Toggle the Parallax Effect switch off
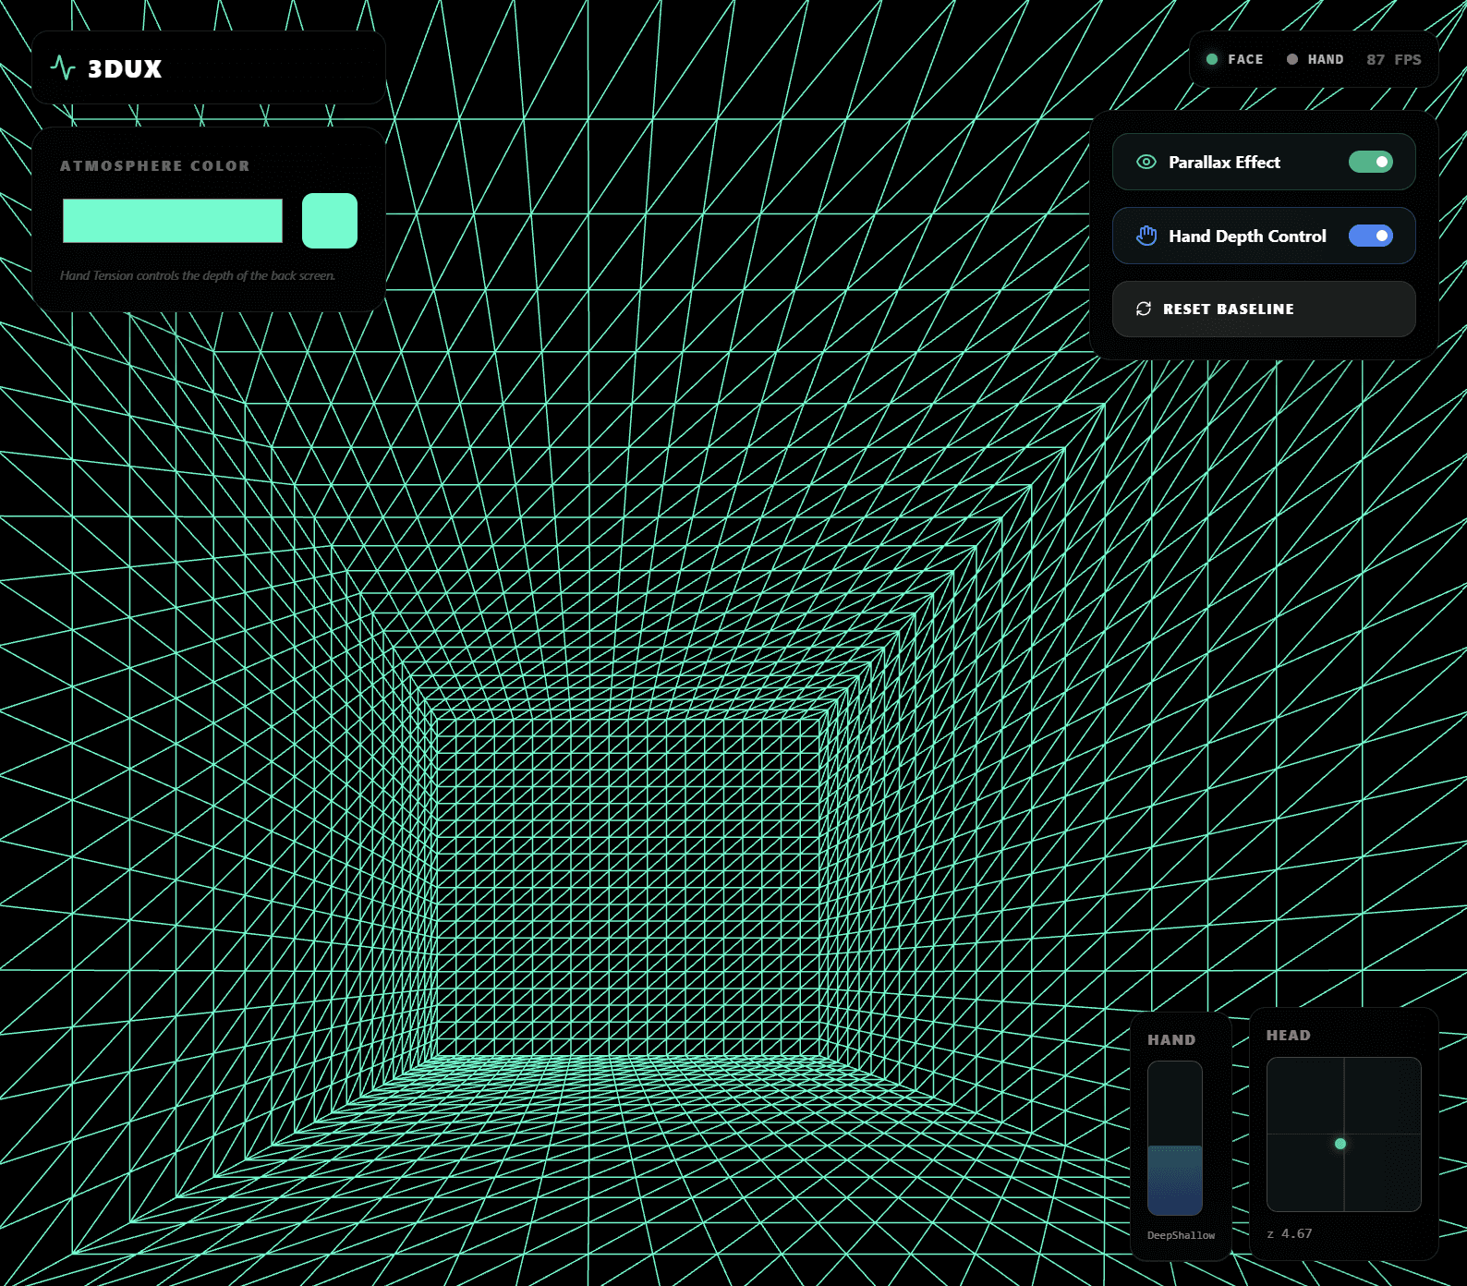1467x1286 pixels. click(1370, 162)
